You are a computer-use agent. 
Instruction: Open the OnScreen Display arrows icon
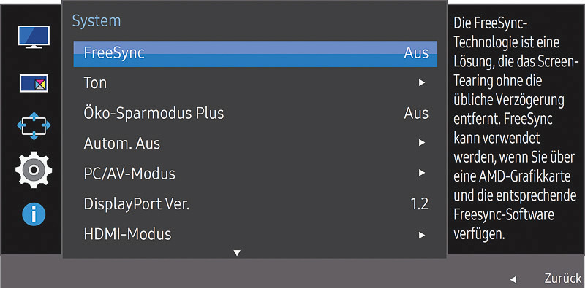point(34,125)
